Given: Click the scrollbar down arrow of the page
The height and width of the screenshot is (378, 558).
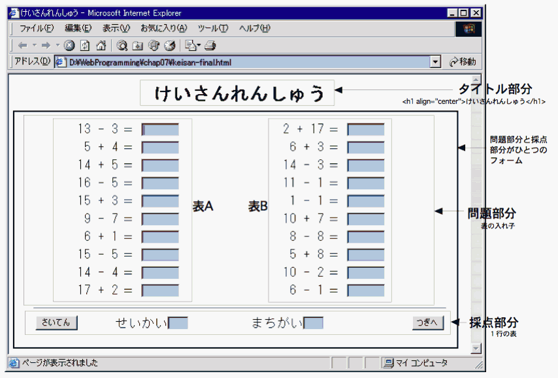Looking at the screenshot, I should [476, 349].
